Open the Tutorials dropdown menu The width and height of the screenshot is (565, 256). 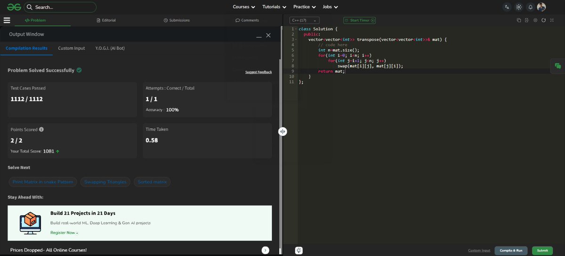[274, 7]
